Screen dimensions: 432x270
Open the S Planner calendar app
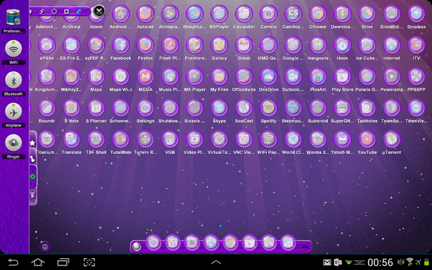click(x=96, y=107)
